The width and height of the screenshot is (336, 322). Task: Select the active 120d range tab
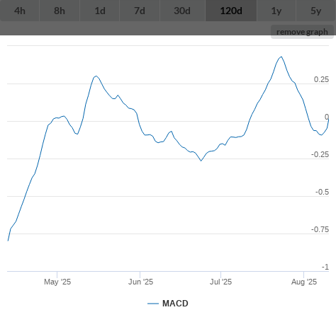[231, 11]
